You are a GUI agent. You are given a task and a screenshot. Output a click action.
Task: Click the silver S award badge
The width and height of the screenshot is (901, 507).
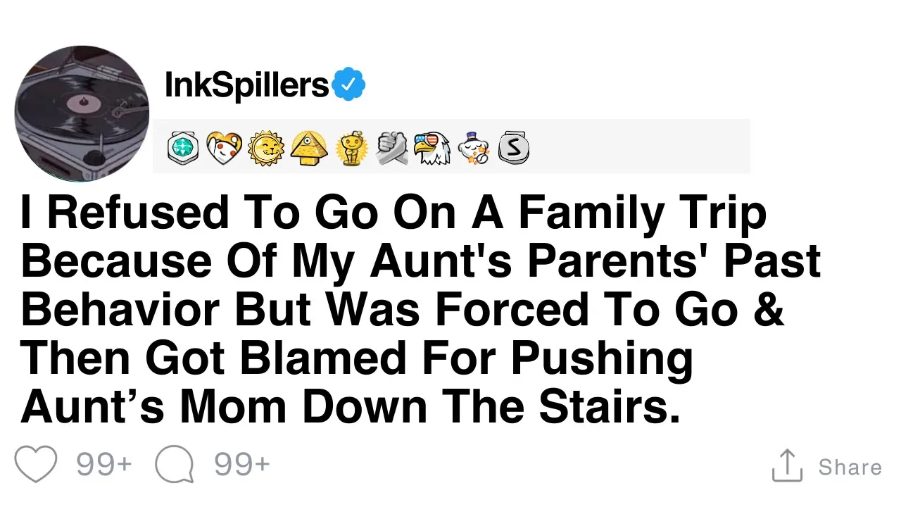(513, 149)
